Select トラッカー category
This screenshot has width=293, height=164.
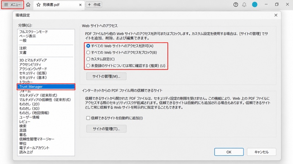coord(26,82)
